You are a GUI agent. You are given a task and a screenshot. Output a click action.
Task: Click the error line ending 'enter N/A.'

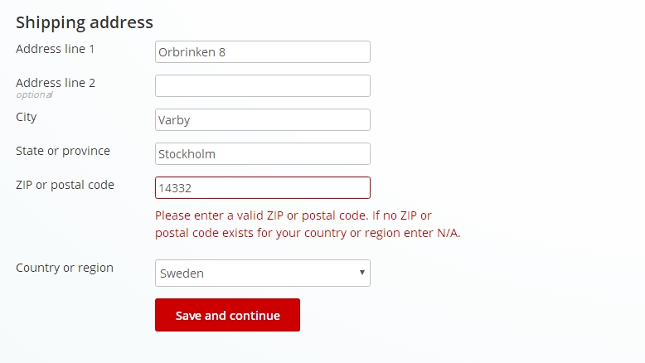coord(308,233)
